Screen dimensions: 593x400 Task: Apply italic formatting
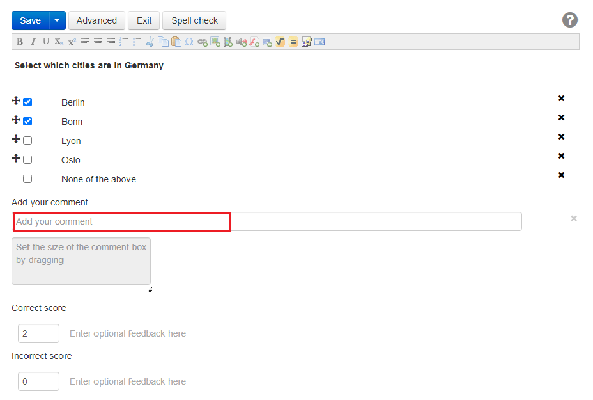coord(33,42)
